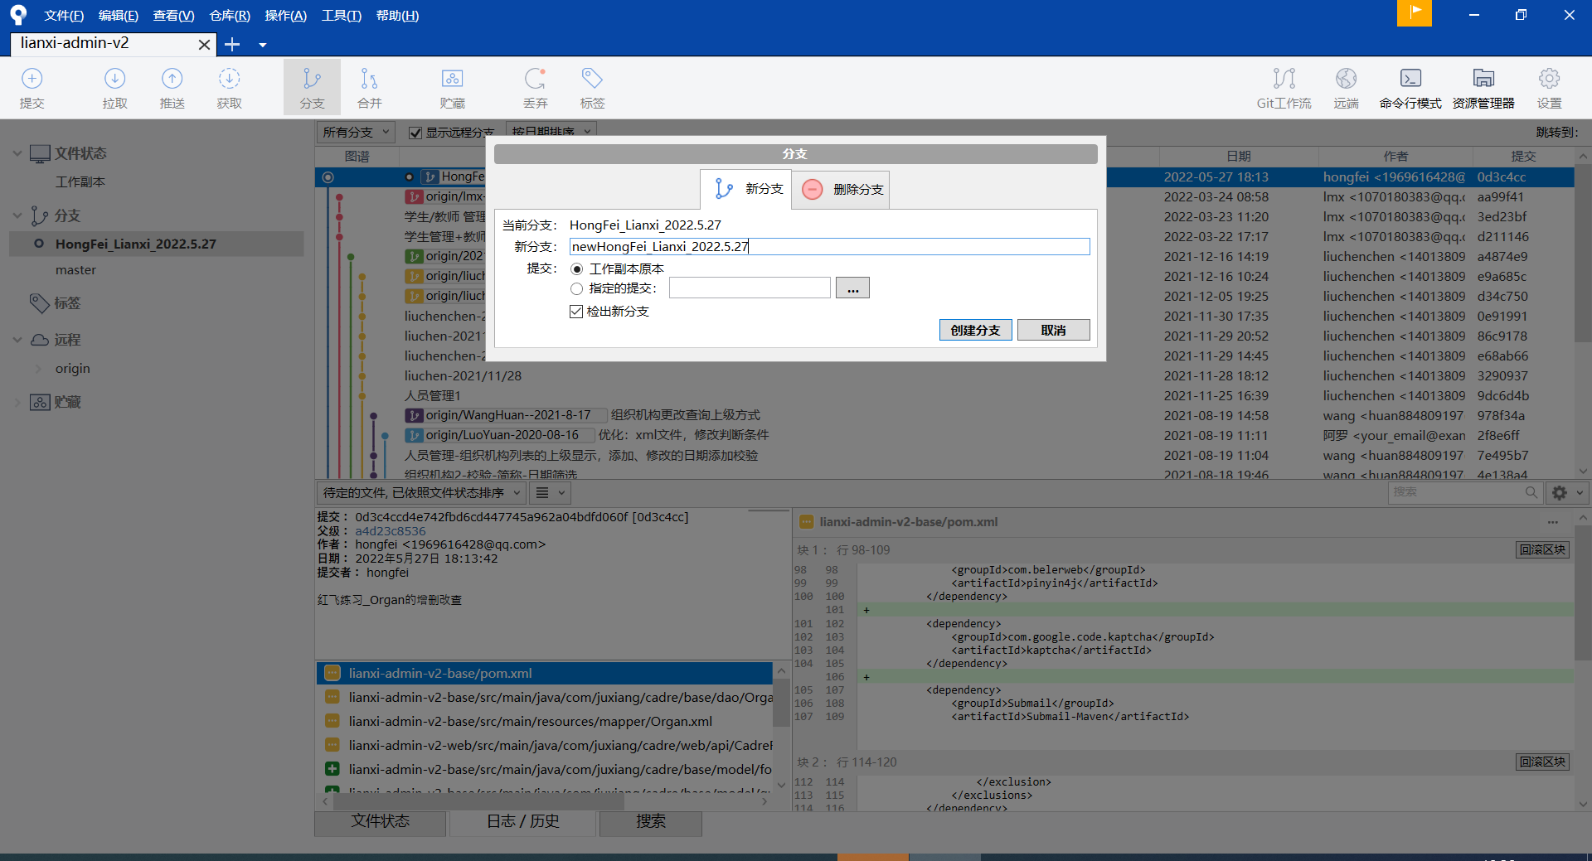This screenshot has height=861, width=1592.
Task: Close the lianxi-admin-v2 tab
Action: pos(204,45)
